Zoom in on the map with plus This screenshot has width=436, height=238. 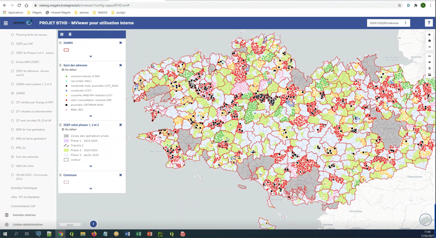429,35
